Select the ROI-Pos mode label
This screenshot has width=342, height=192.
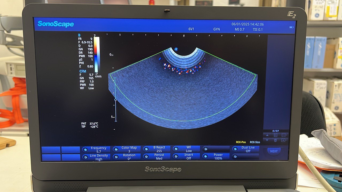point(241,142)
